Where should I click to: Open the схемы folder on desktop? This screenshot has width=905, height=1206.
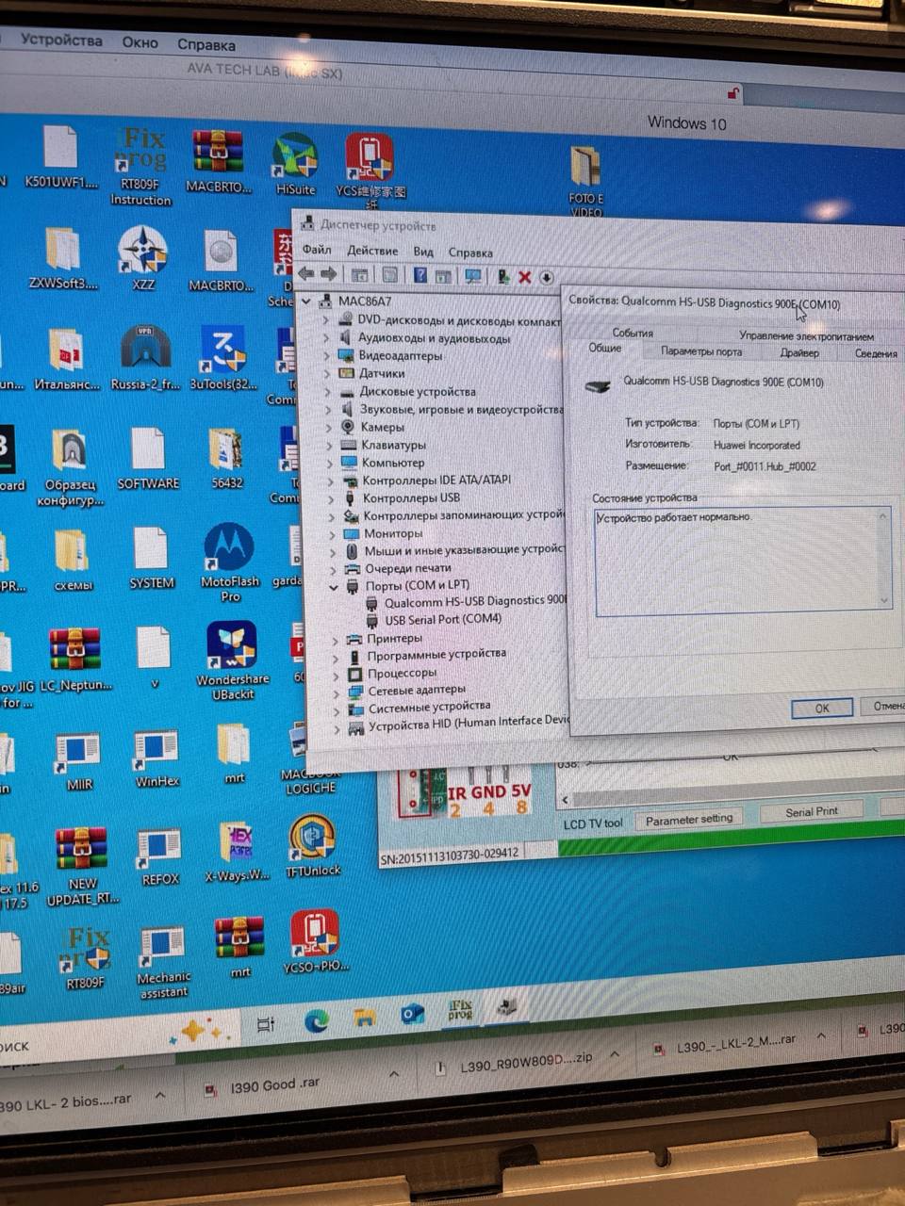(73, 561)
